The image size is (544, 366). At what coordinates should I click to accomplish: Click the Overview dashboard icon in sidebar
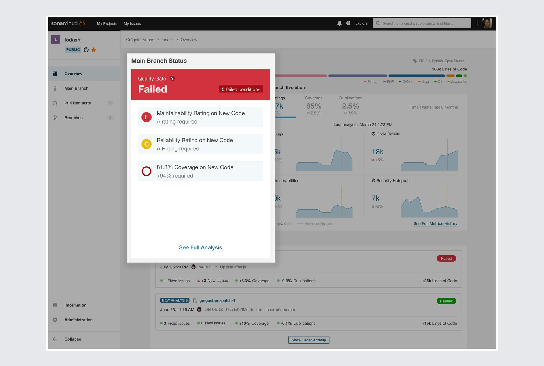coord(55,74)
